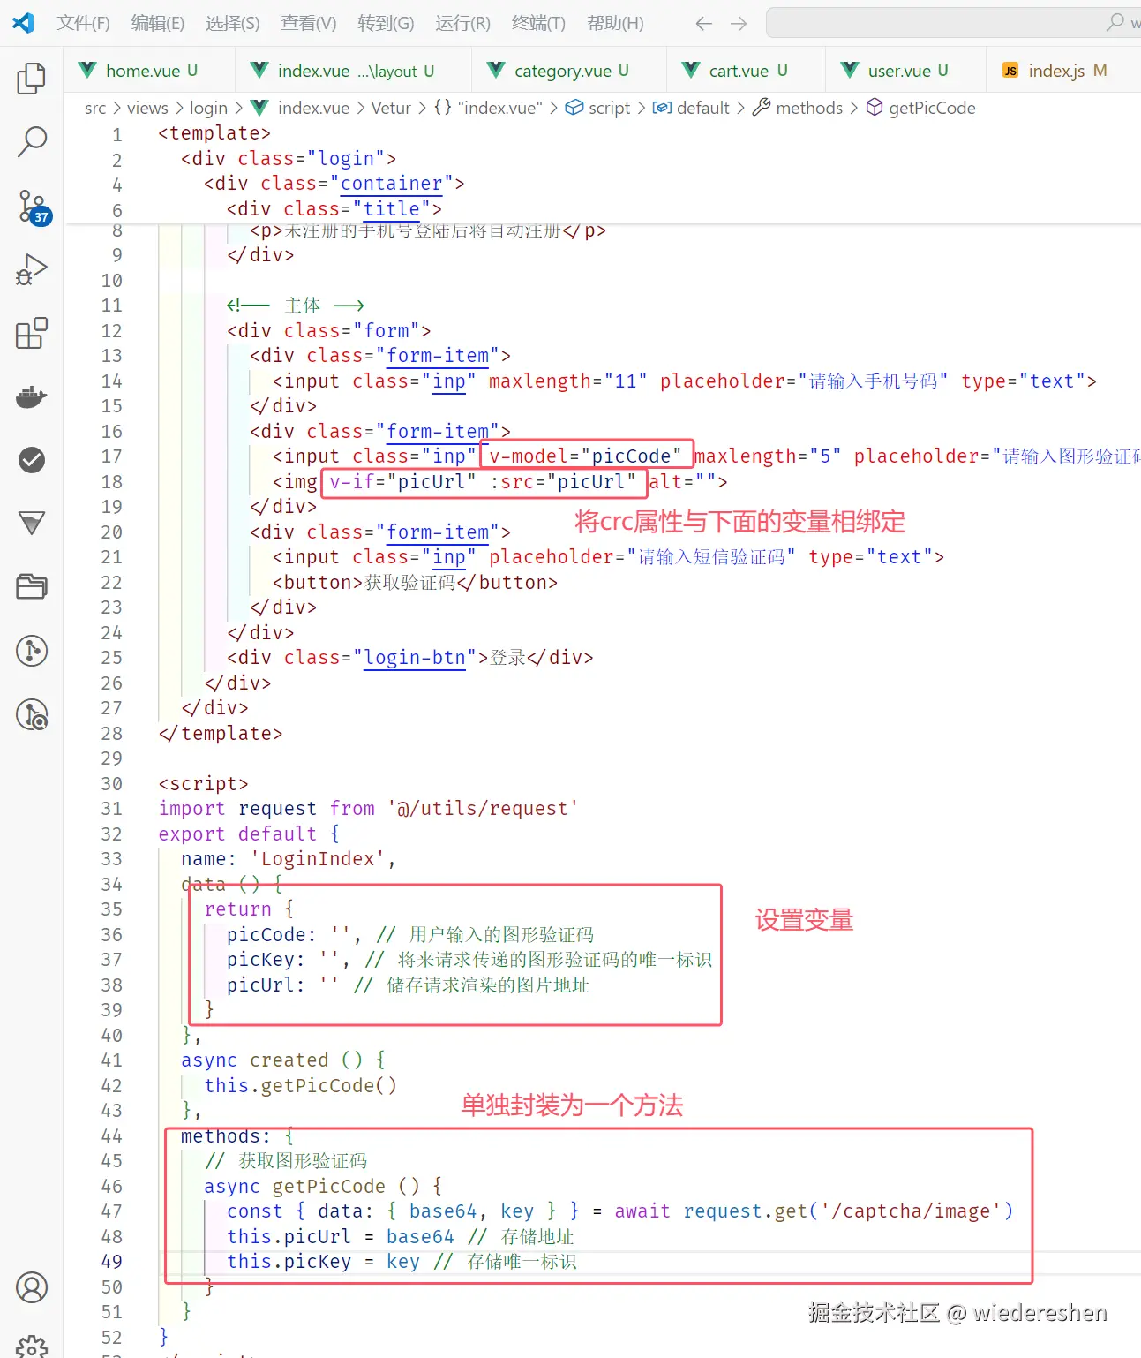Open the checkmark todo view icon
Image resolution: width=1141 pixels, height=1358 pixels.
[32, 460]
